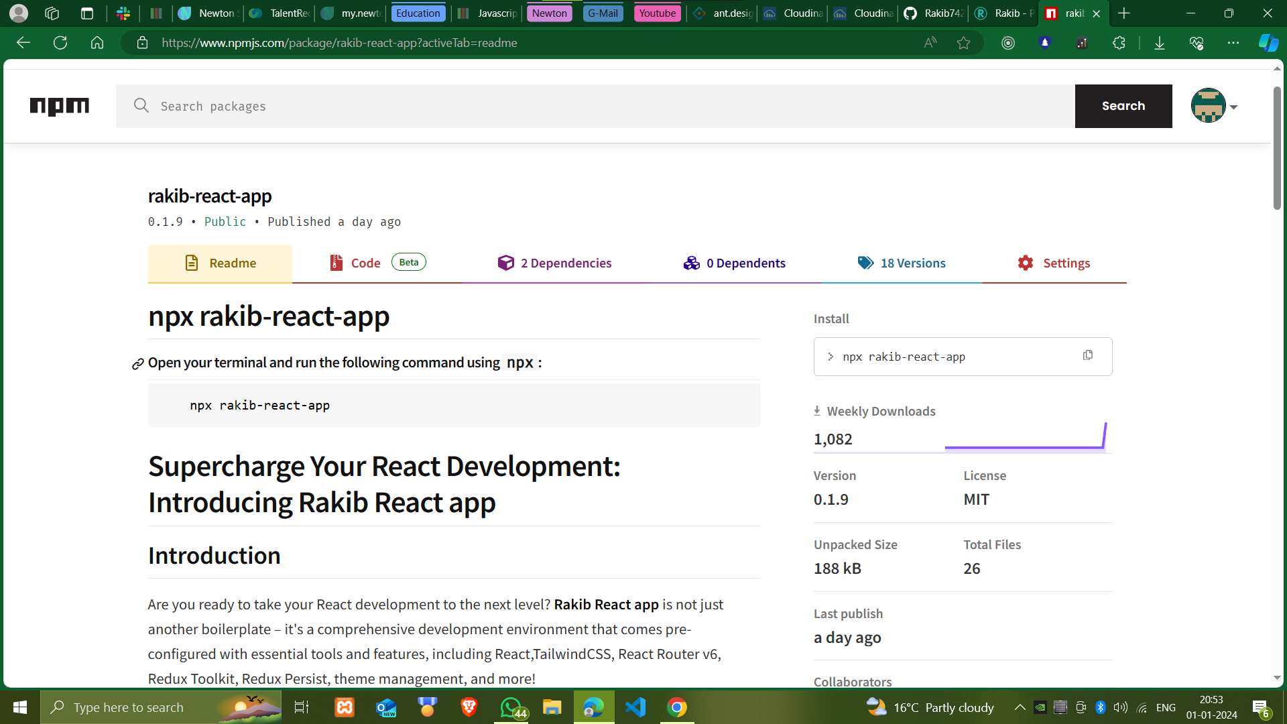Image resolution: width=1287 pixels, height=724 pixels.
Task: Switch to the Readme tab
Action: click(220, 263)
